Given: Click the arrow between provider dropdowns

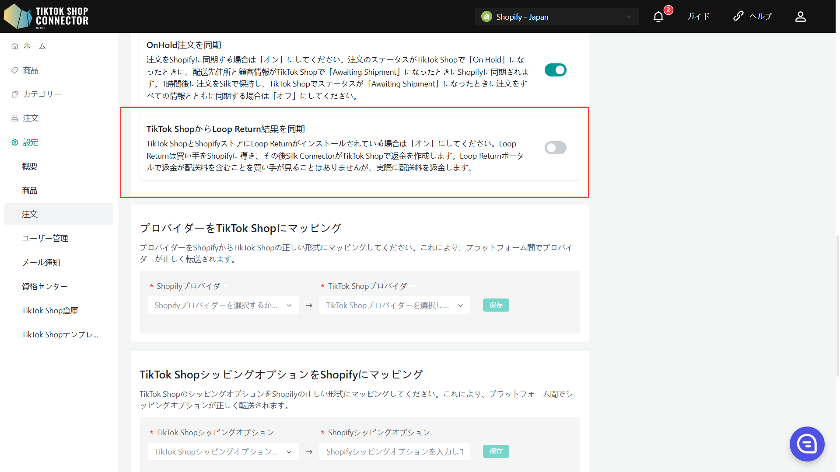Looking at the screenshot, I should click(x=309, y=305).
